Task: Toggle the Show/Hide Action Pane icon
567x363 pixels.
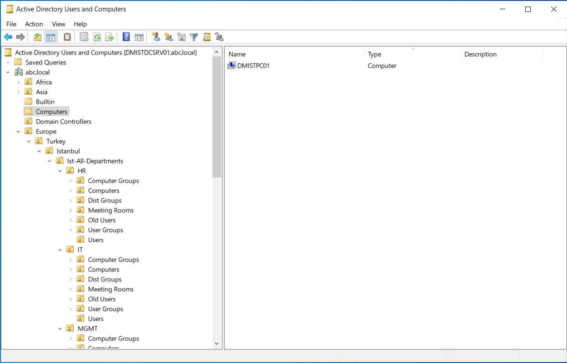Action: tap(139, 37)
